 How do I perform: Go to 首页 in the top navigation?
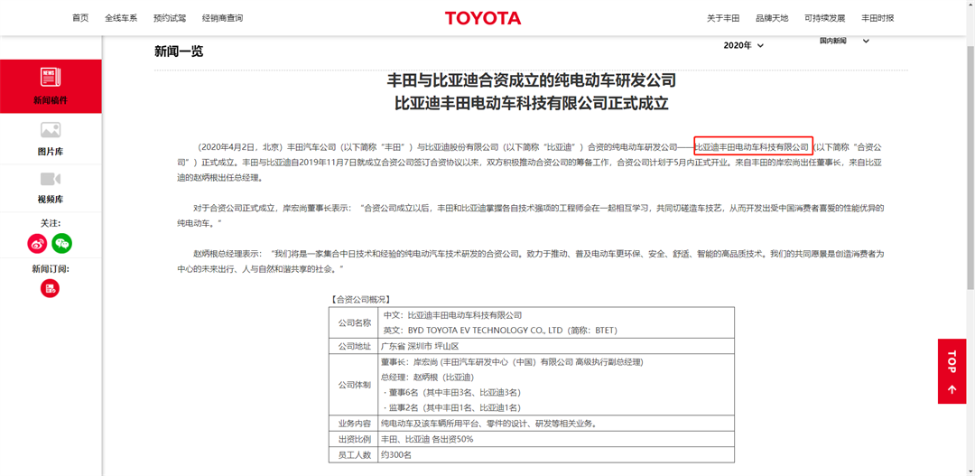[x=80, y=18]
